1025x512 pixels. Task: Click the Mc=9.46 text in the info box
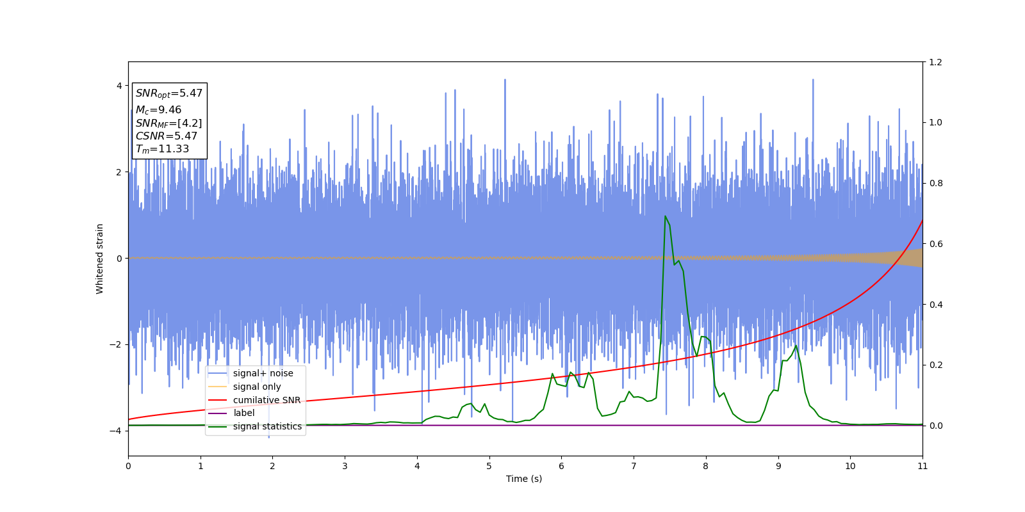[158, 110]
